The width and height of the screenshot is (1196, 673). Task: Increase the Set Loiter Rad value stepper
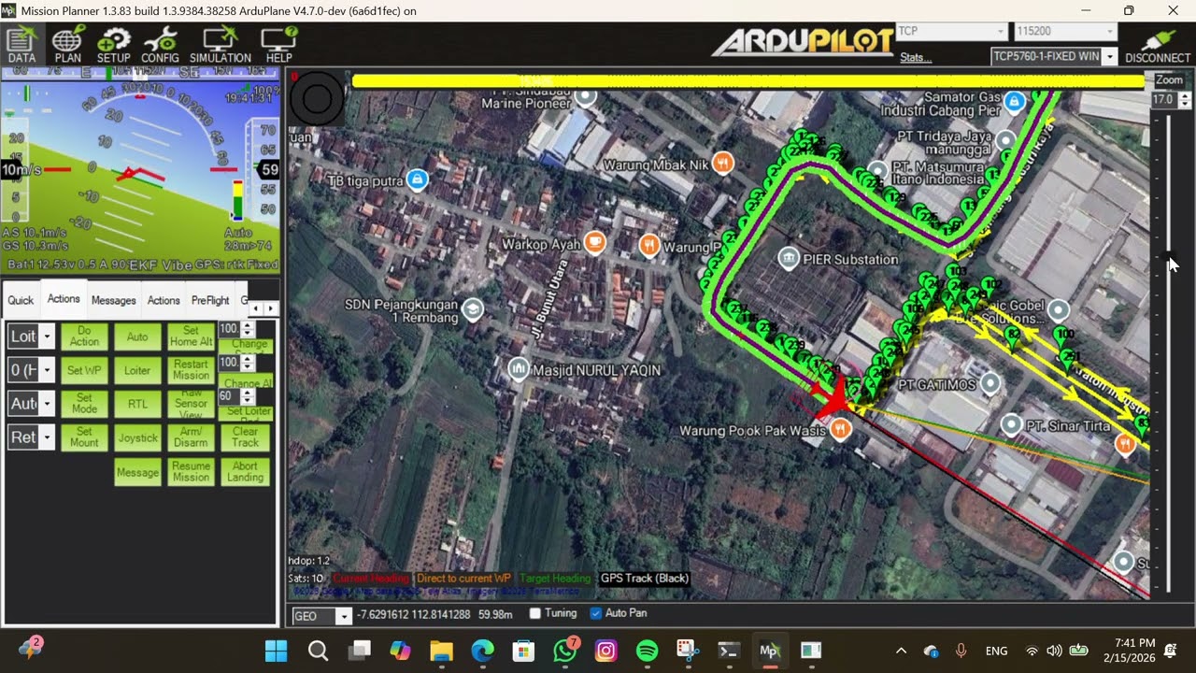pyautogui.click(x=248, y=393)
